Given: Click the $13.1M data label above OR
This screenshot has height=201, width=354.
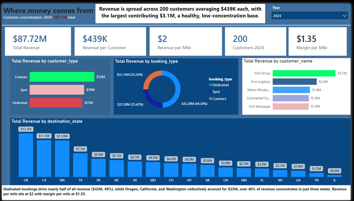Looking at the screenshot, I should coord(26,129).
